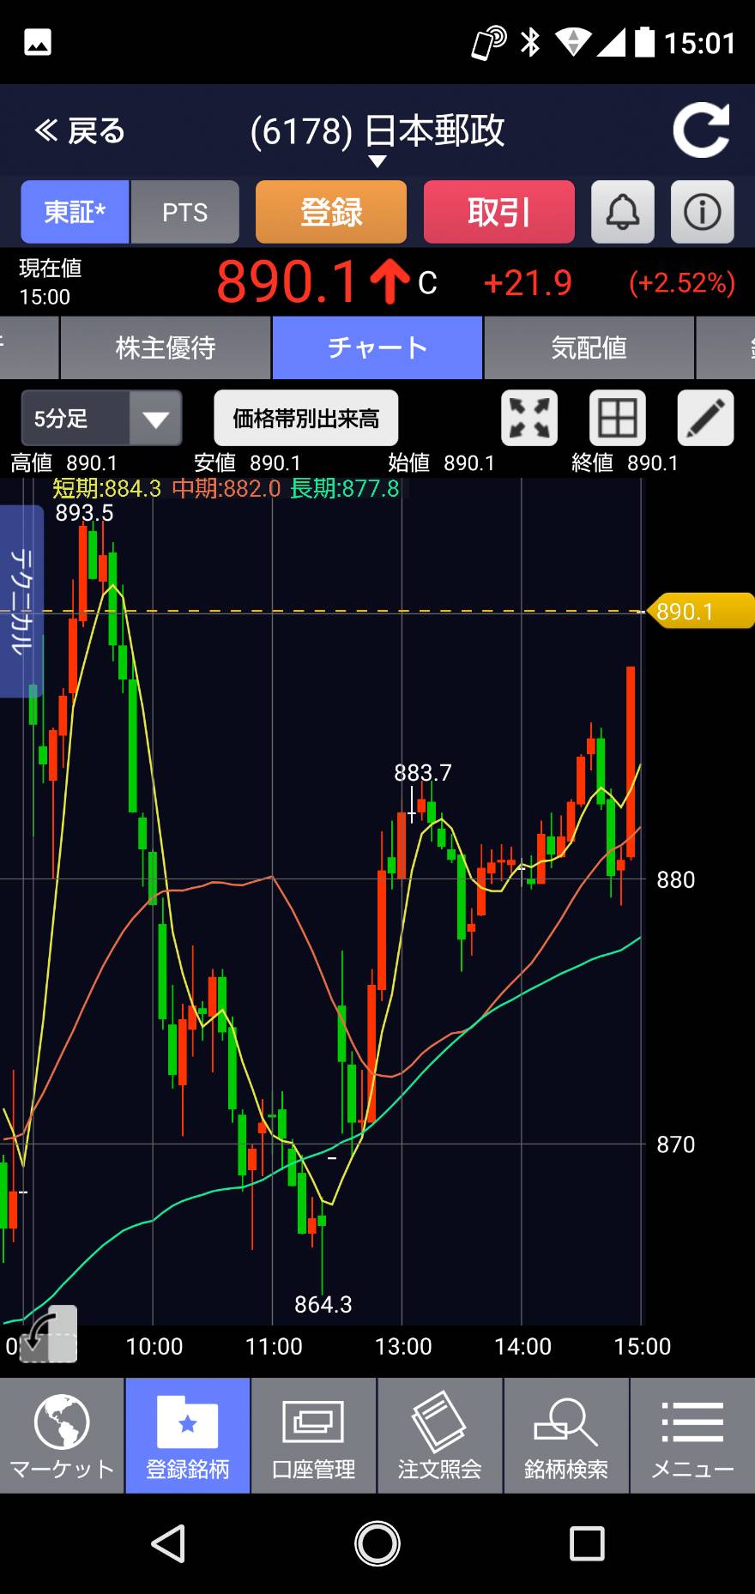755x1594 pixels.
Task: Open the price alert bell
Action: point(623,212)
